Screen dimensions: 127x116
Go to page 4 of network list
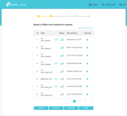coord(91,101)
